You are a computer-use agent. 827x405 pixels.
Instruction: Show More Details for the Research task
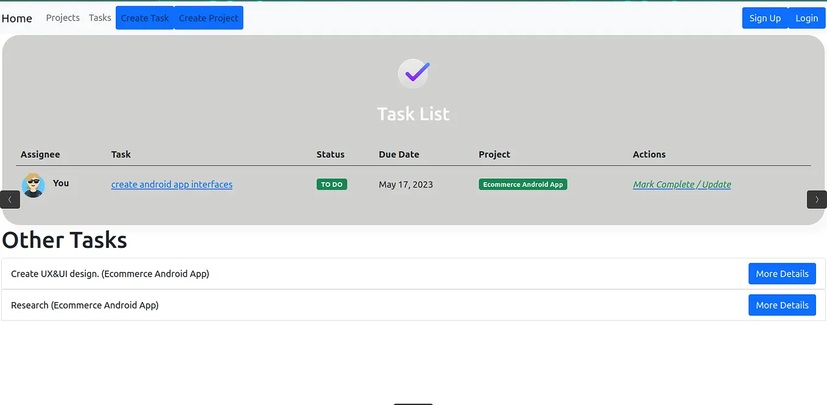click(x=782, y=305)
